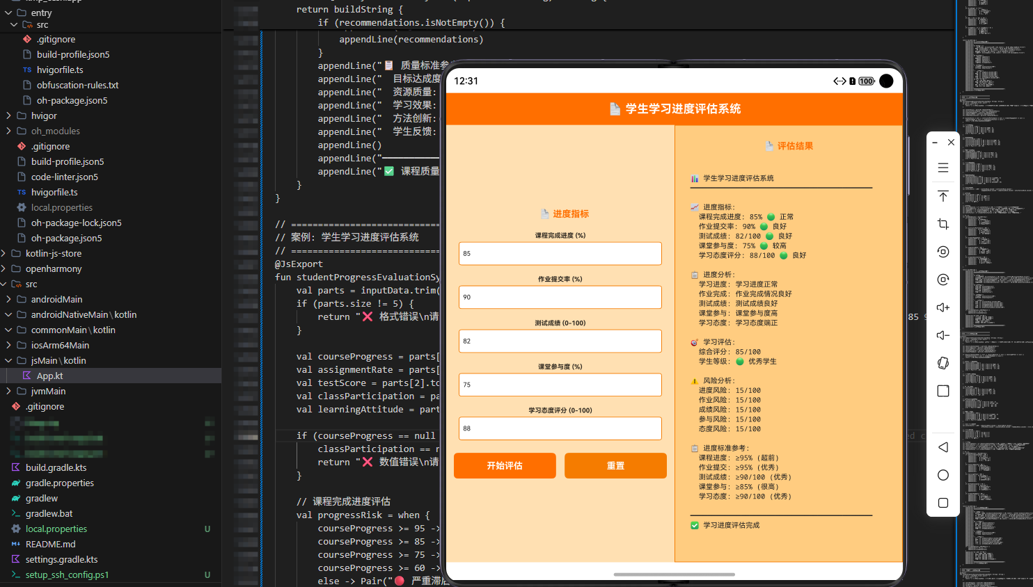1033x587 pixels.
Task: Click the code connection icon in emulator status bar
Action: [839, 81]
